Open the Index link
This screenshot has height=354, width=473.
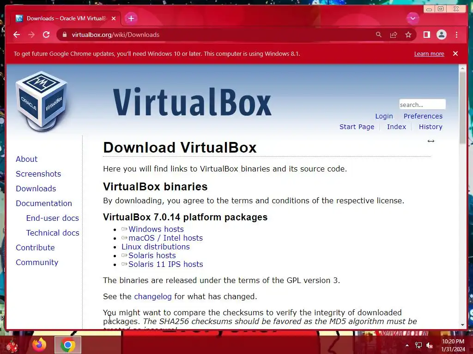[x=396, y=127]
